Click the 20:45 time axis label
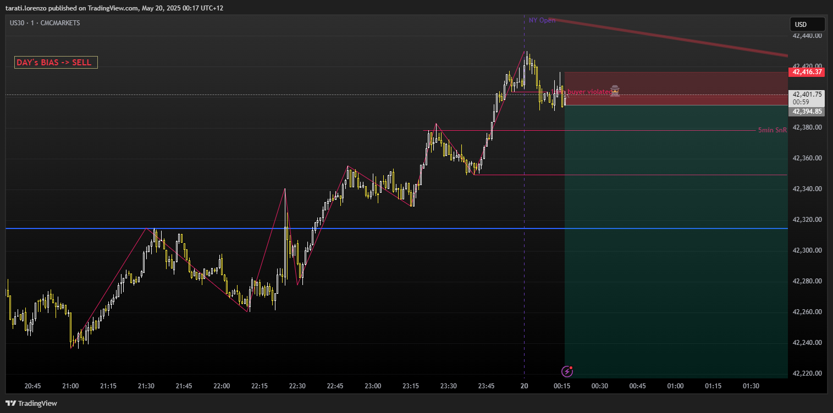This screenshot has height=413, width=833. [32, 386]
